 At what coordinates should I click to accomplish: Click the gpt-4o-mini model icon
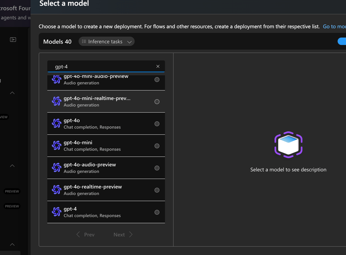coord(56,145)
